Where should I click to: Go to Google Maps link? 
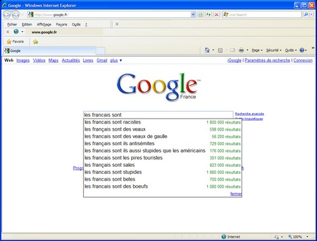coord(53,60)
